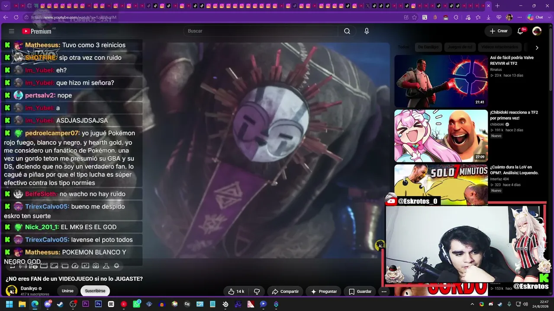Go to YouTube Premium home logo
Viewport: 554px width, 311px height.
36,31
